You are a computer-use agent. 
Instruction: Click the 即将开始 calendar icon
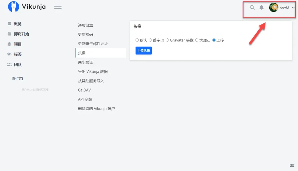[9, 34]
